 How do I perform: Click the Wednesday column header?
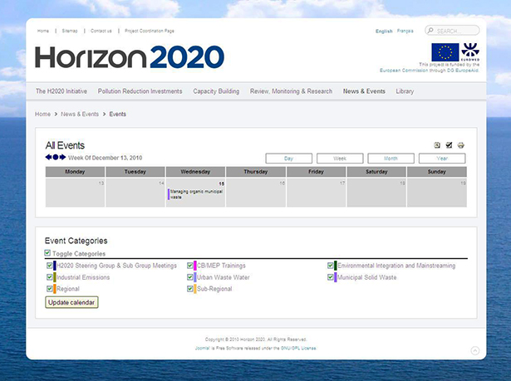pyautogui.click(x=195, y=172)
